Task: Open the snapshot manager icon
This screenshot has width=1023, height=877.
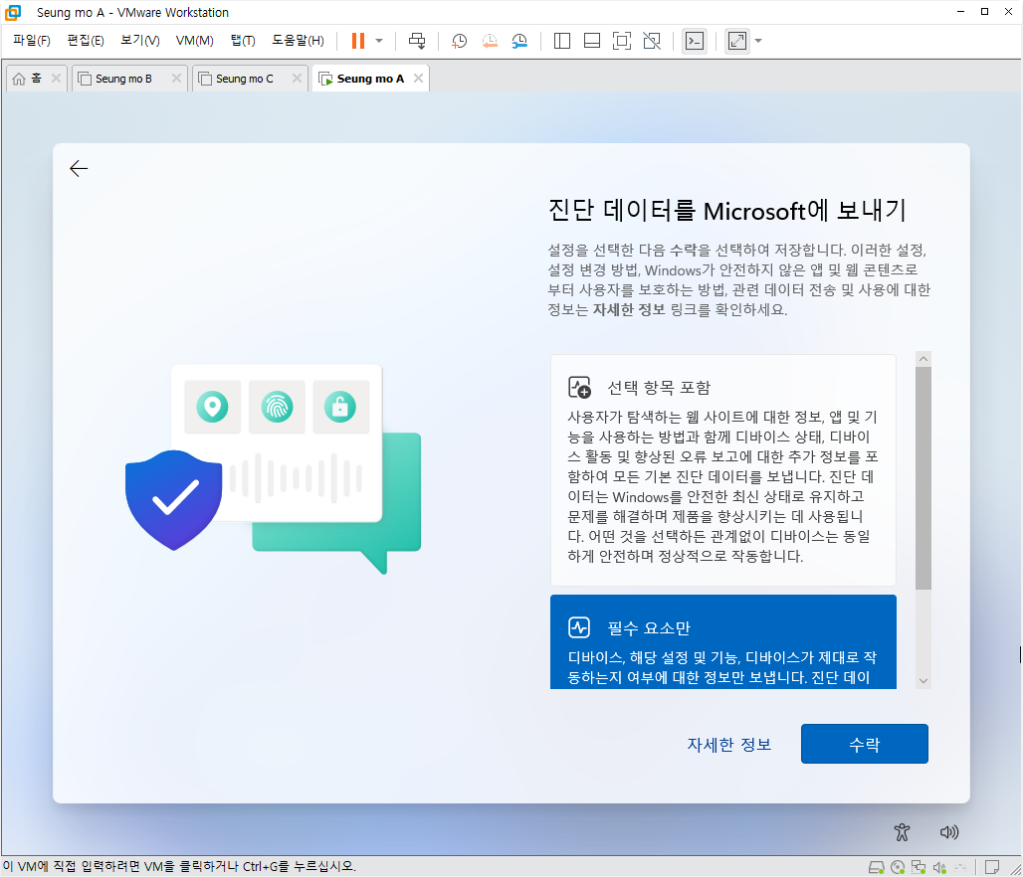Action: coord(519,41)
